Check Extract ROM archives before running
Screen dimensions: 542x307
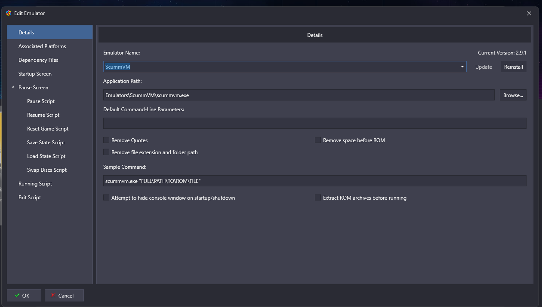pyautogui.click(x=318, y=198)
